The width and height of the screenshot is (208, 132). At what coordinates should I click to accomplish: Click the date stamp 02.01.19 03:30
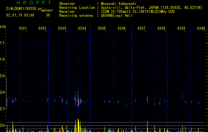pyautogui.click(x=20, y=15)
